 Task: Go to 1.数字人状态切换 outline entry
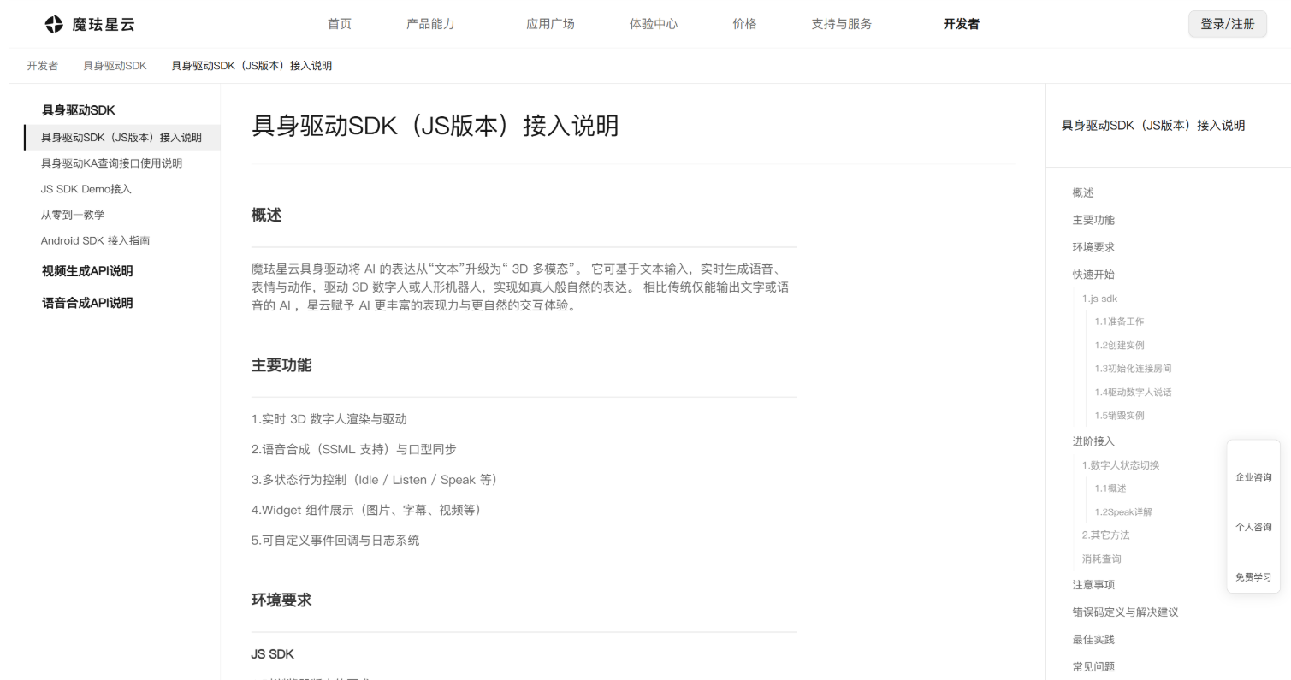coord(1121,465)
